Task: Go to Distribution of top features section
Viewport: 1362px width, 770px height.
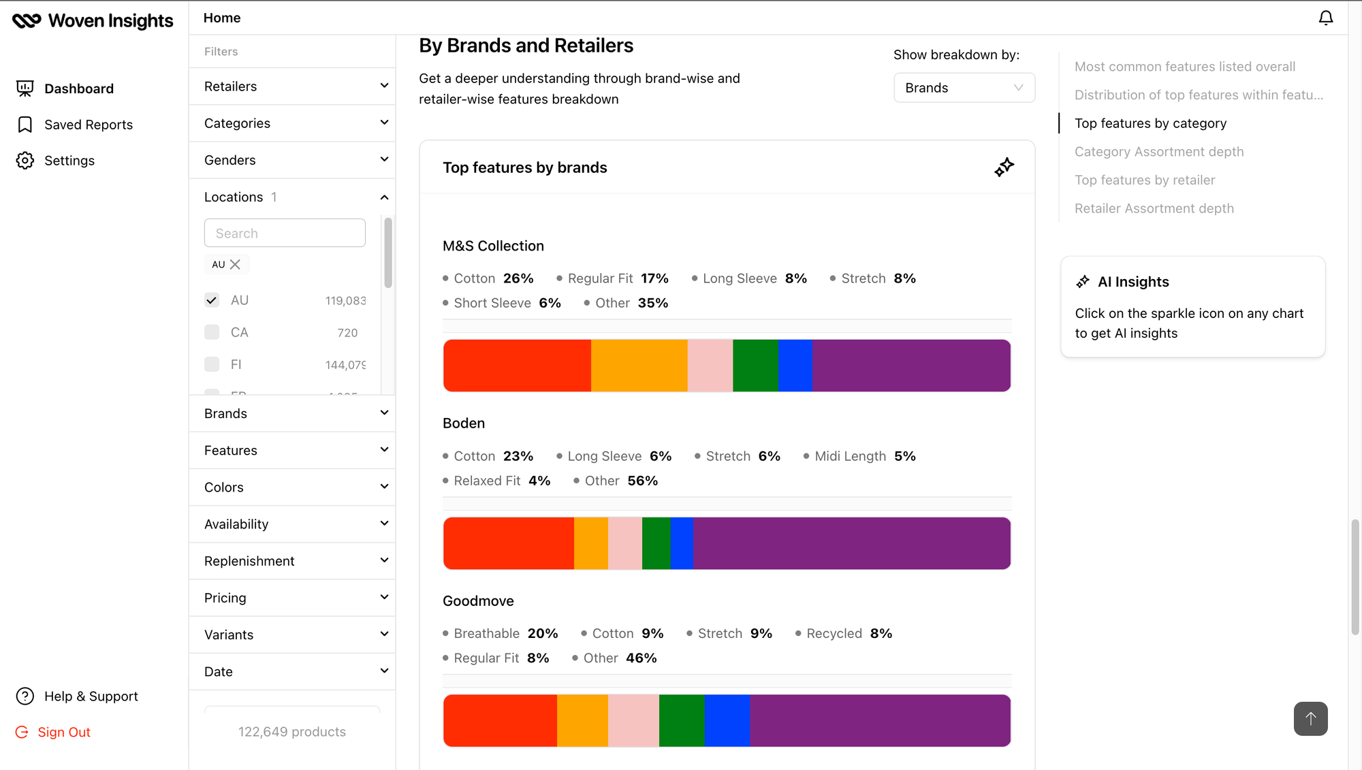Action: pyautogui.click(x=1199, y=95)
